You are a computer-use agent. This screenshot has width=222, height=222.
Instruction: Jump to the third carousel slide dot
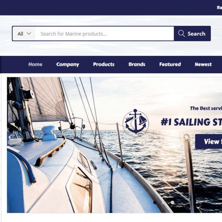coord(172,202)
